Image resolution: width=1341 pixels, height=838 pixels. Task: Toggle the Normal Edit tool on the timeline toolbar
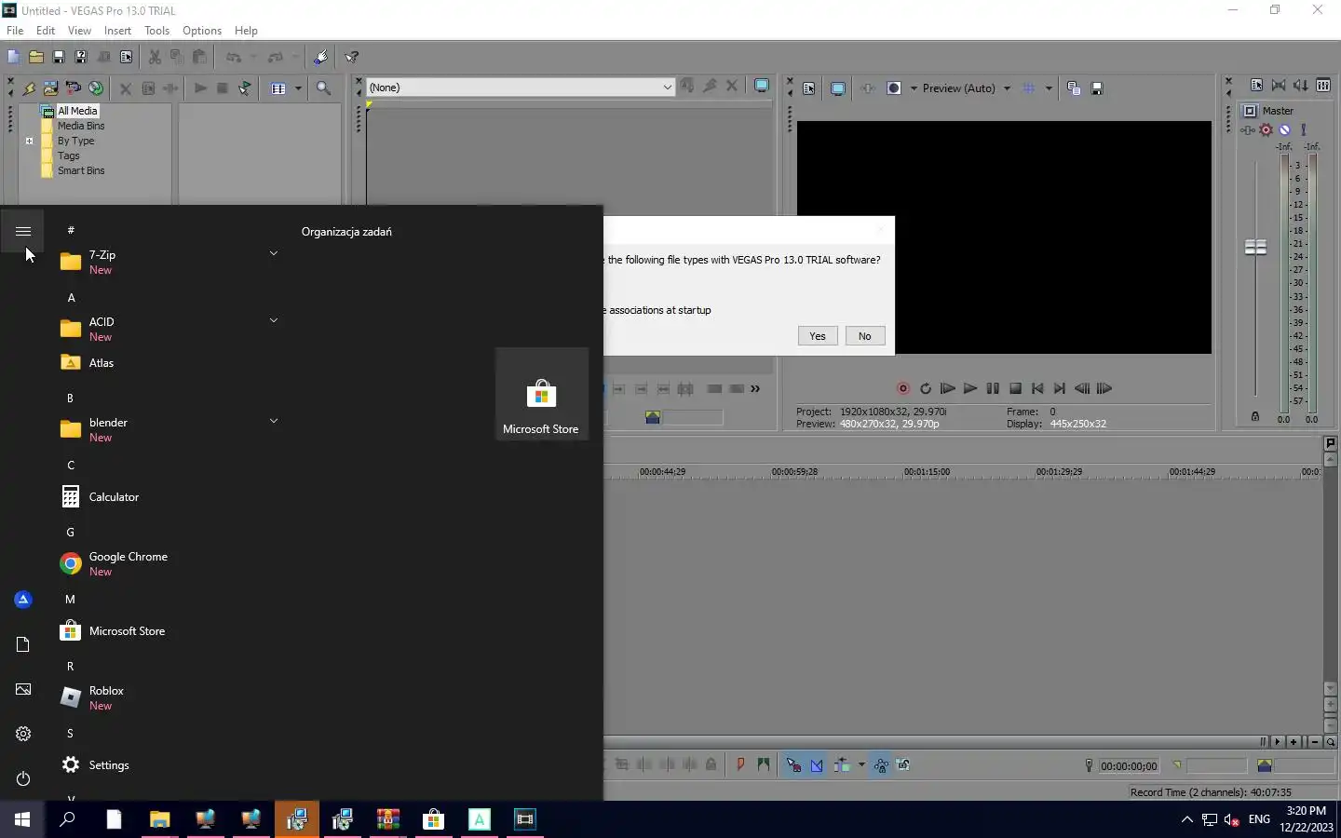(x=793, y=765)
